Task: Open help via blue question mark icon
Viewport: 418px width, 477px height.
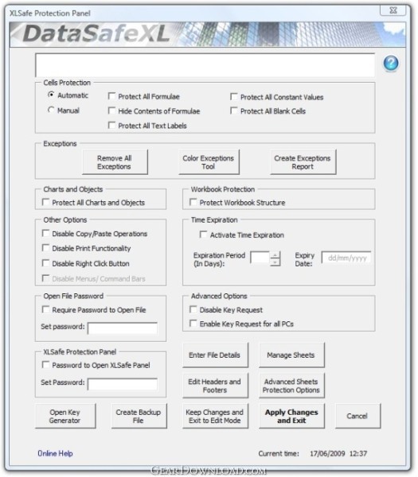Action: click(391, 64)
